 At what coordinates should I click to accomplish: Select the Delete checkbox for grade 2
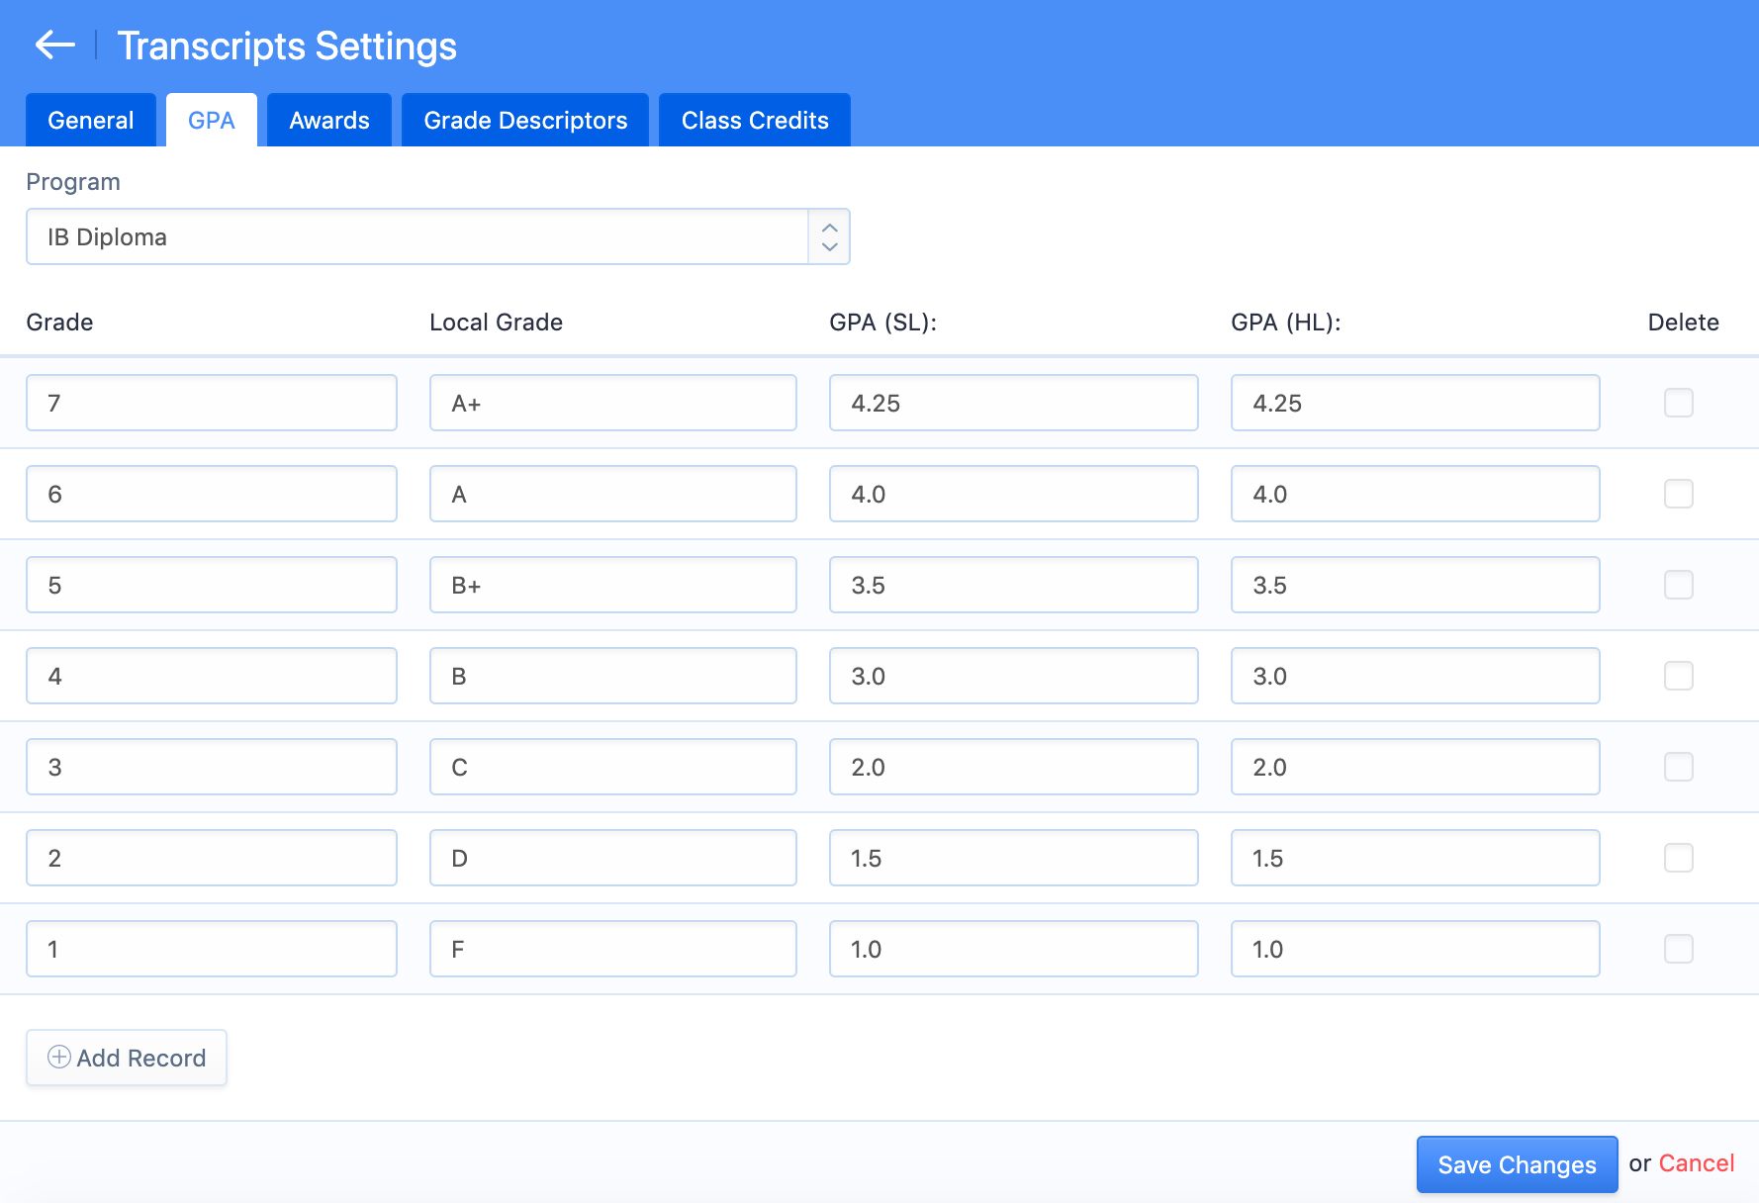[1679, 858]
